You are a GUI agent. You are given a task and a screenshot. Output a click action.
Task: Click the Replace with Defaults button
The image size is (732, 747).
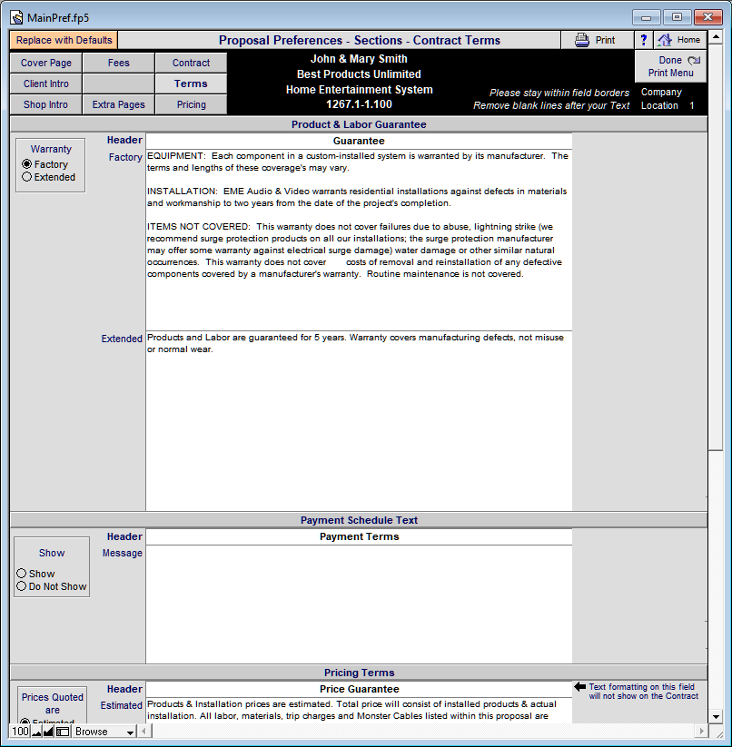coord(64,40)
